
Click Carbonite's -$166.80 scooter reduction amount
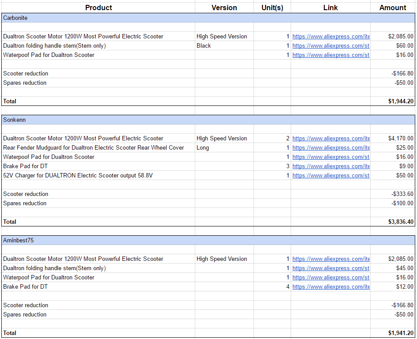(402, 74)
